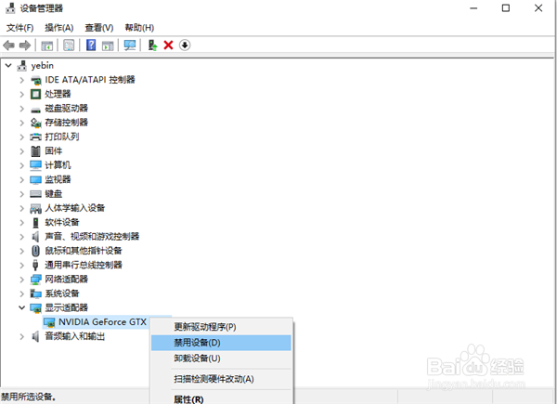Expand the 系统设备 node

[22, 293]
